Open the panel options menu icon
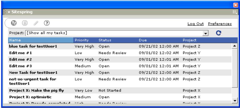Viewport: 240px width, 108px height. [235, 12]
